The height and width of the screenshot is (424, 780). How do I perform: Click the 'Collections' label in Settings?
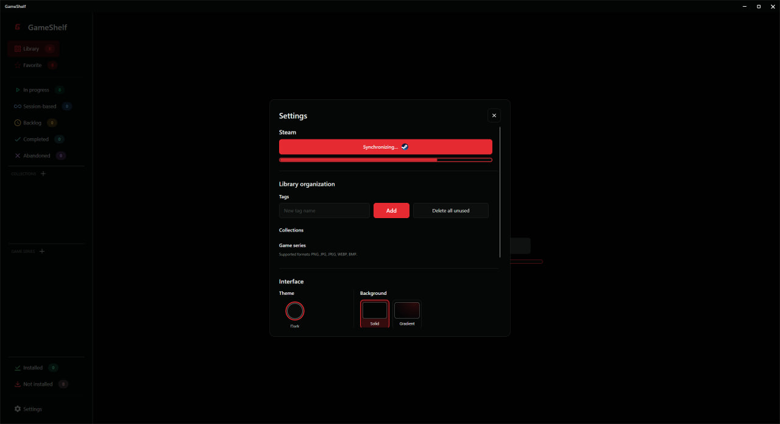(291, 230)
